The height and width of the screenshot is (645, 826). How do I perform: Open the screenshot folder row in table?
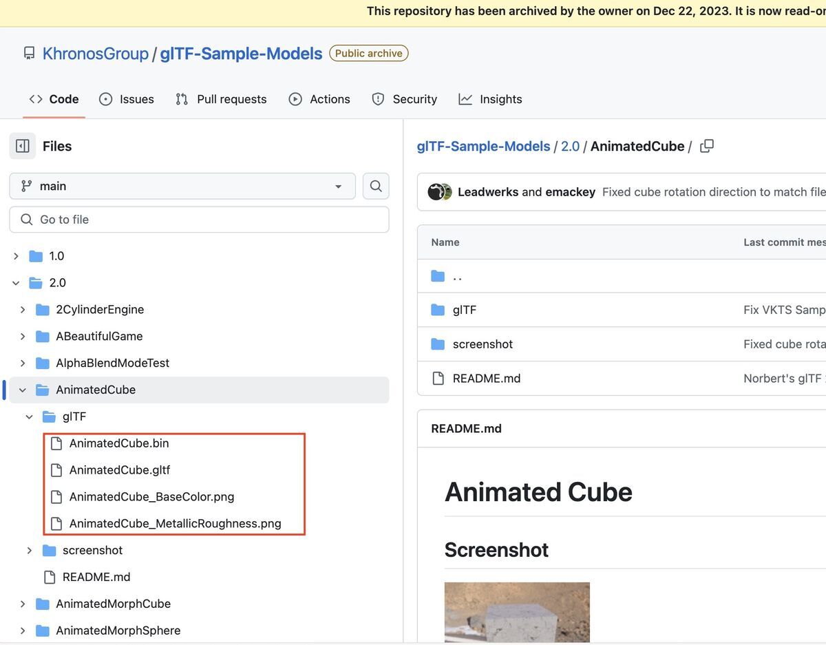coord(483,344)
